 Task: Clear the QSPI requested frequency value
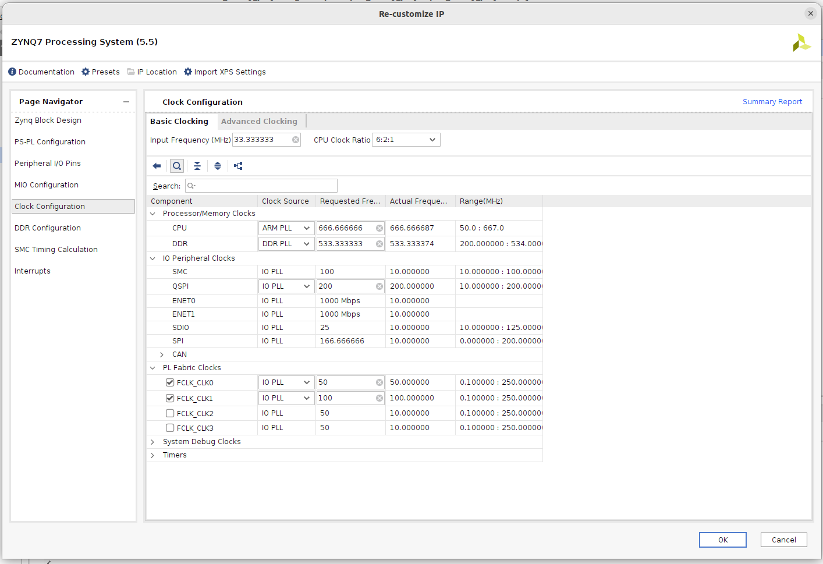pos(379,286)
